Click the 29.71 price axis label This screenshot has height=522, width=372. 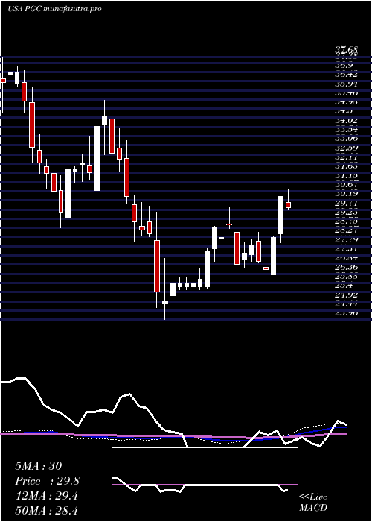[x=347, y=203]
